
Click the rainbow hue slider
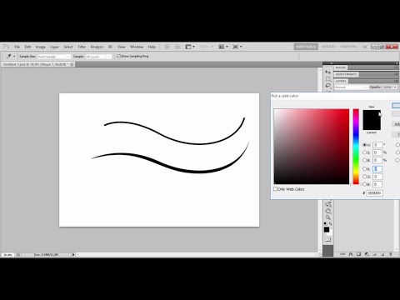356,147
